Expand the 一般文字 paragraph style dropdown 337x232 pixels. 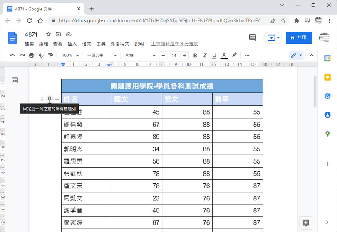tap(100, 55)
